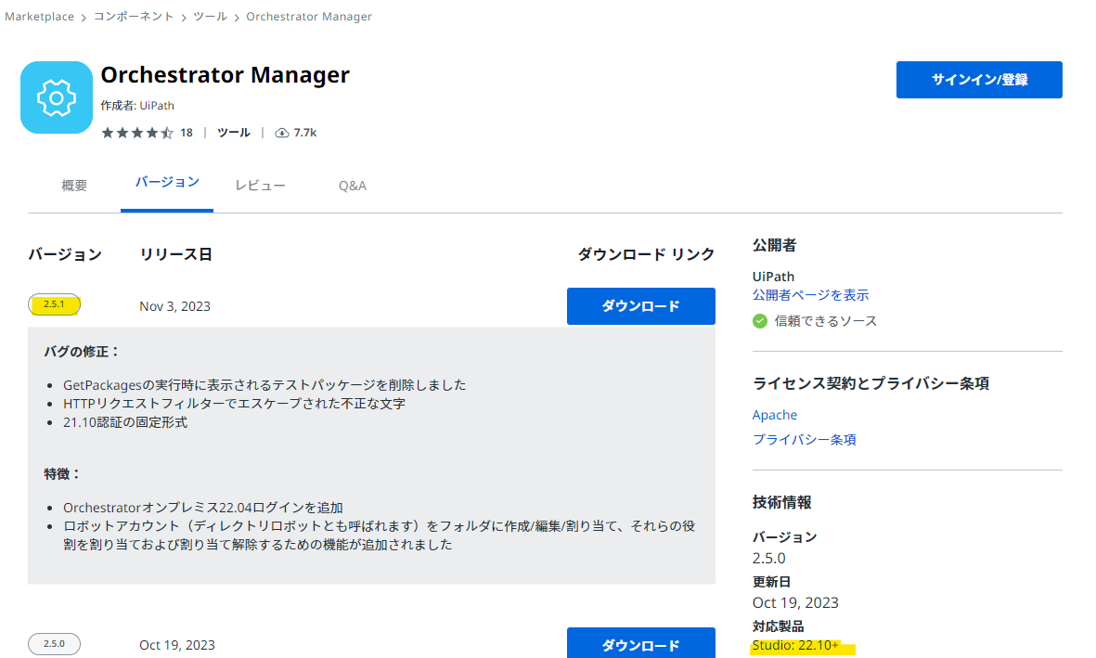Click 公開者ページを表示 publisher link
The image size is (1096, 658).
pyautogui.click(x=810, y=294)
